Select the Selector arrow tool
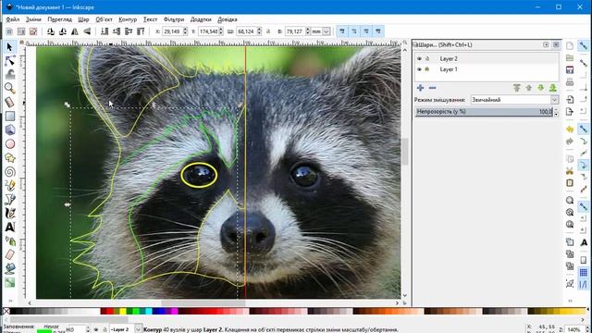The height and width of the screenshot is (333, 592). click(x=10, y=47)
